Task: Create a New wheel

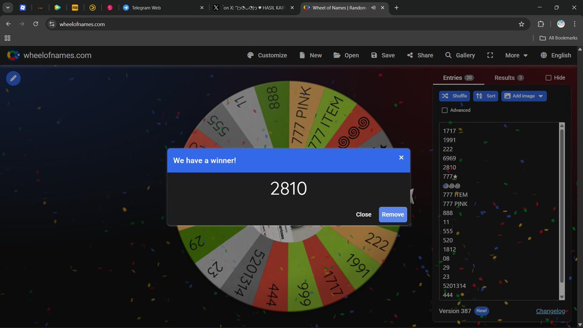Action: coord(310,55)
